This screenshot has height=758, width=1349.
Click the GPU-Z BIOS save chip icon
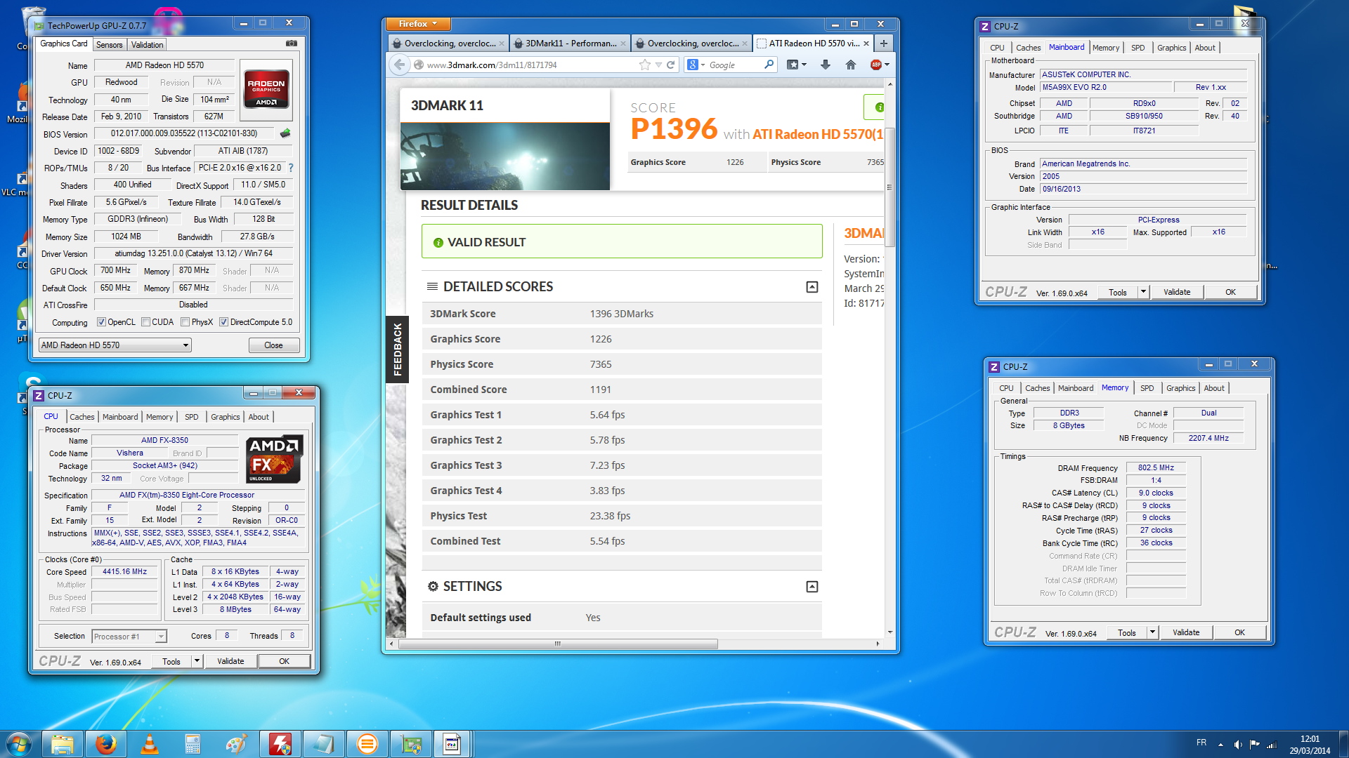click(285, 133)
